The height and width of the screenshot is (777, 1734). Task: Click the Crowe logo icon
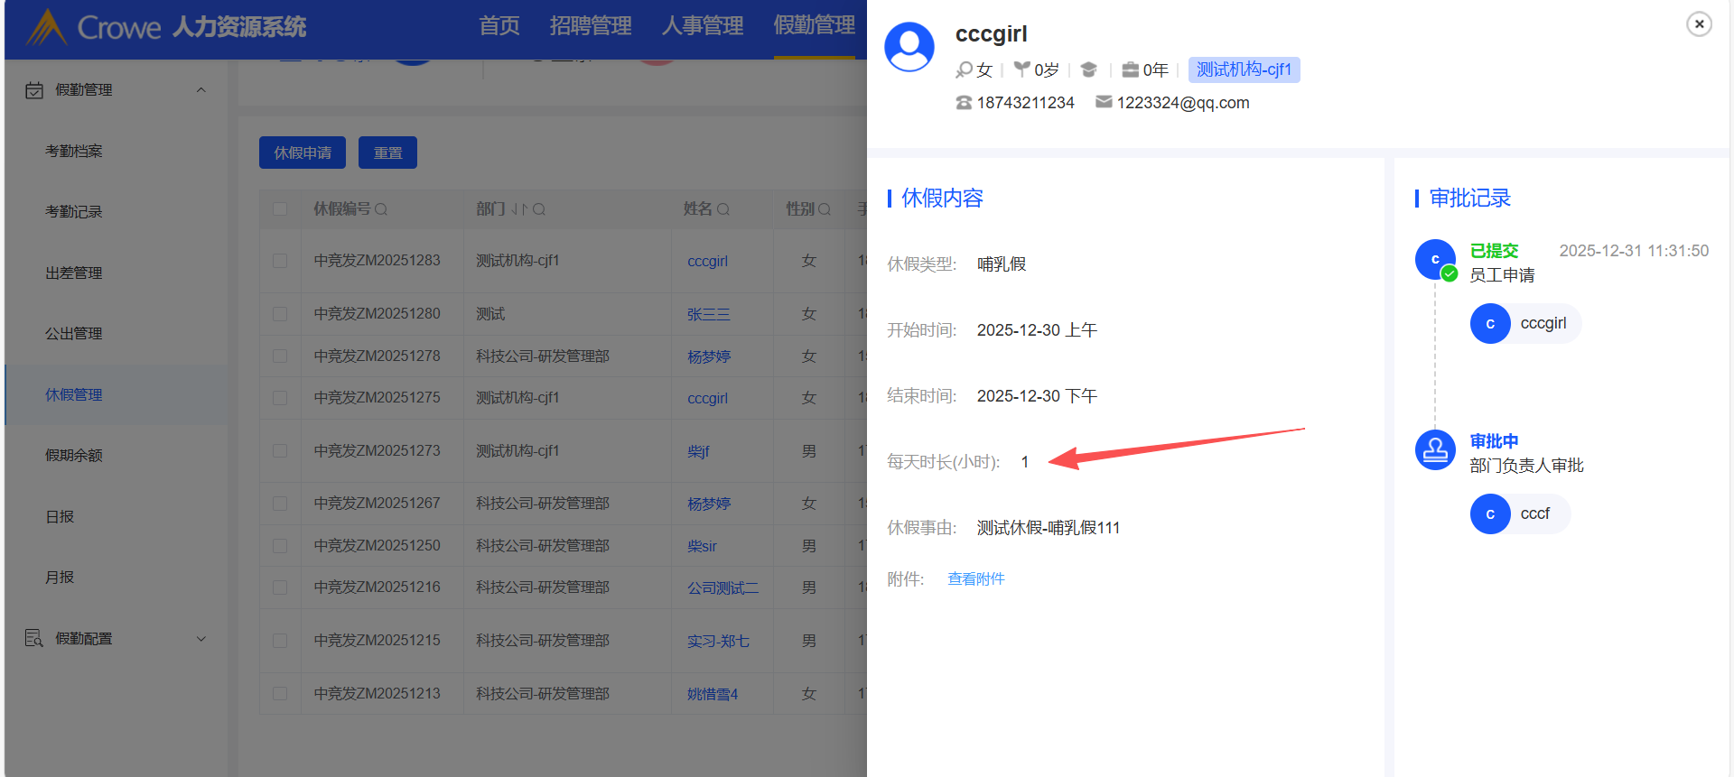click(46, 27)
